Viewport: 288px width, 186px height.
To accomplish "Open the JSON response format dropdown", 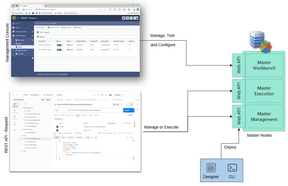I will (x=89, y=138).
